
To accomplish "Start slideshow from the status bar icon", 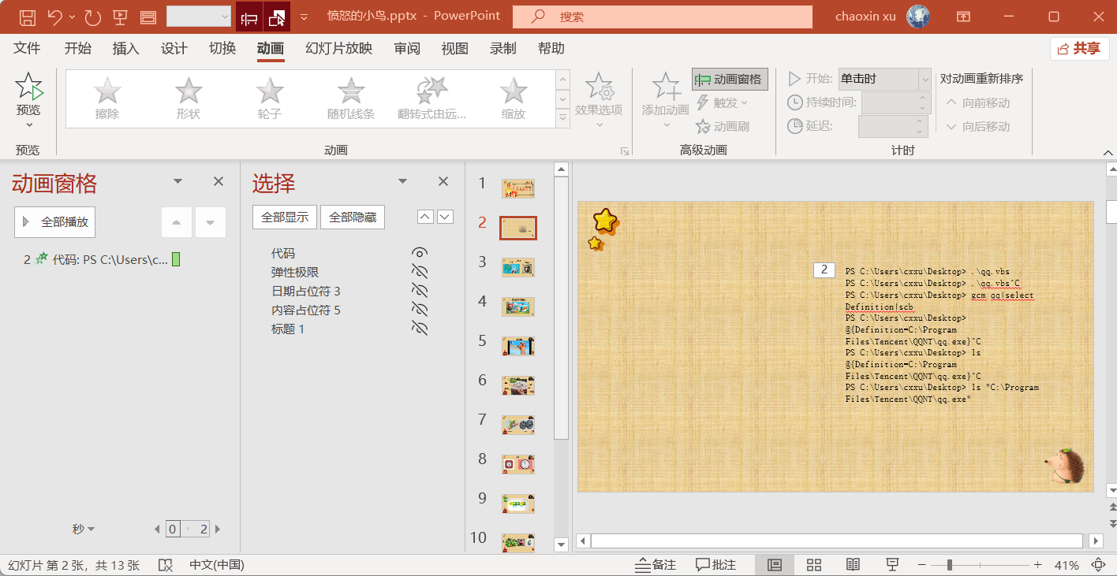I will tap(892, 565).
